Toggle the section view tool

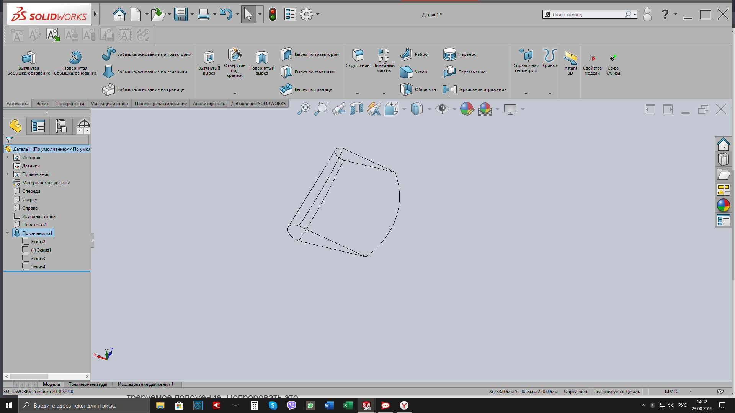click(356, 109)
